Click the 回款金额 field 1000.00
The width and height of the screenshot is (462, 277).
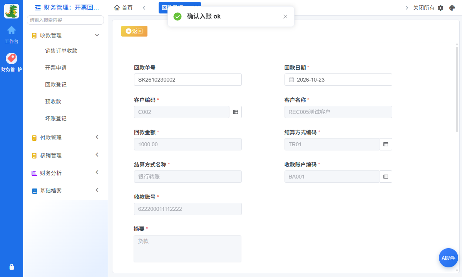tap(188, 144)
